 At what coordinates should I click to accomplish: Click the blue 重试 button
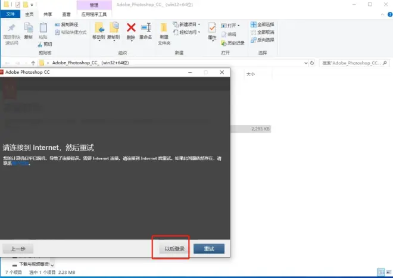point(209,249)
